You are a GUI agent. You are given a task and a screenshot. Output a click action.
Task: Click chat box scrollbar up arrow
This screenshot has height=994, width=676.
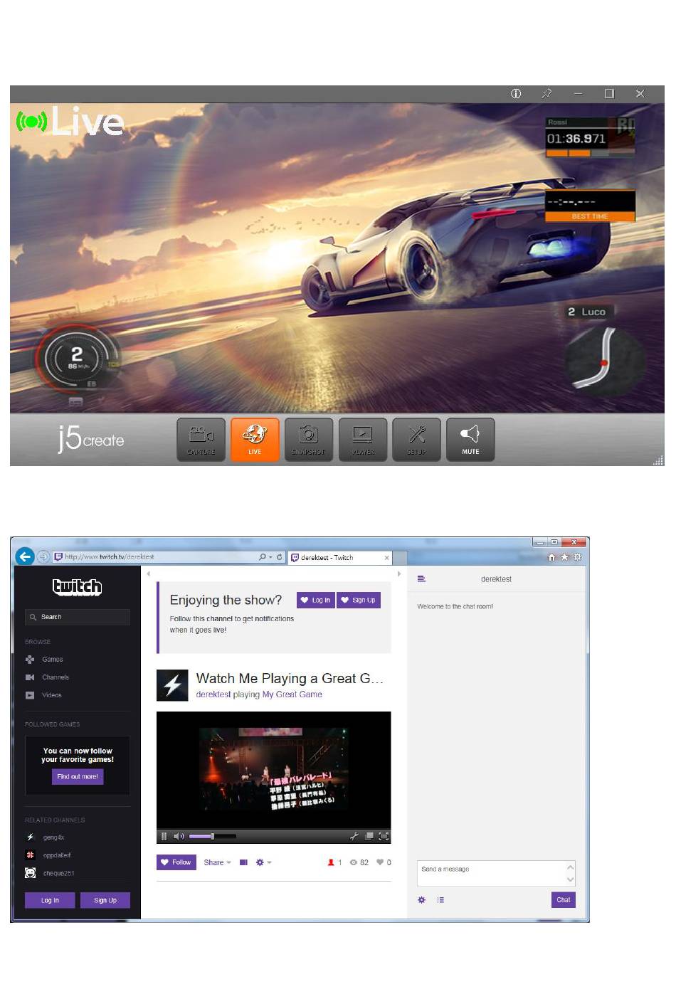click(x=570, y=867)
